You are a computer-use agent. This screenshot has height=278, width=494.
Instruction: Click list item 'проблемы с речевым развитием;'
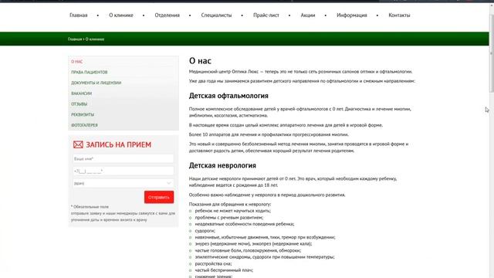pyautogui.click(x=228, y=218)
